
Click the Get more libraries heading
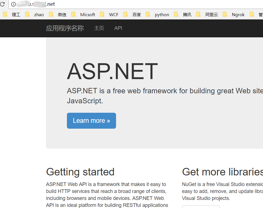pyautogui.click(x=222, y=172)
